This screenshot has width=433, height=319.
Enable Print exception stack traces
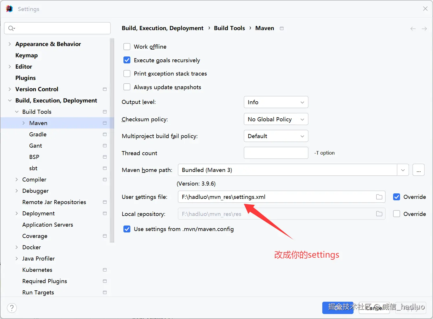127,74
